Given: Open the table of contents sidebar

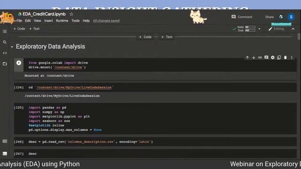Looking at the screenshot, I should click(5, 31).
